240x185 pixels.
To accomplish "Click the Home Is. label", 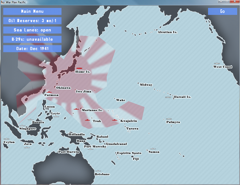I will (x=83, y=72).
